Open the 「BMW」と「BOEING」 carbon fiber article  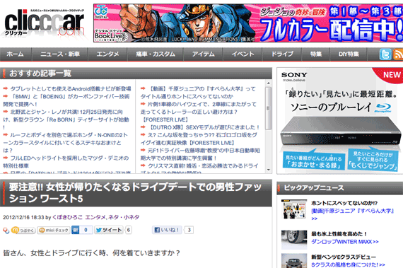66,100
